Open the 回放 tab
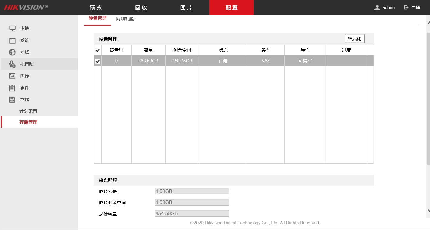This screenshot has height=230, width=430. tap(141, 7)
